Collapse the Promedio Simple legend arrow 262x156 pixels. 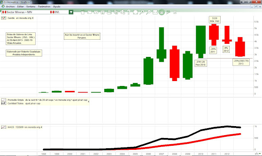pyautogui.click(x=88, y=101)
